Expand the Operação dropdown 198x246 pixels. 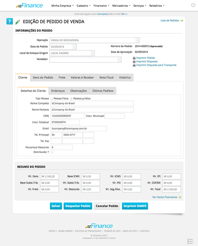pyautogui.click(x=137, y=40)
